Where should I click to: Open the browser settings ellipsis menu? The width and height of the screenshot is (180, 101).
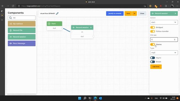[177, 6]
